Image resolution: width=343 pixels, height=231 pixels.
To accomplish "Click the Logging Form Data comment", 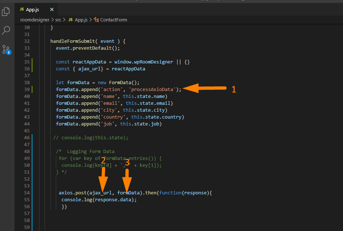I will tap(91, 151).
